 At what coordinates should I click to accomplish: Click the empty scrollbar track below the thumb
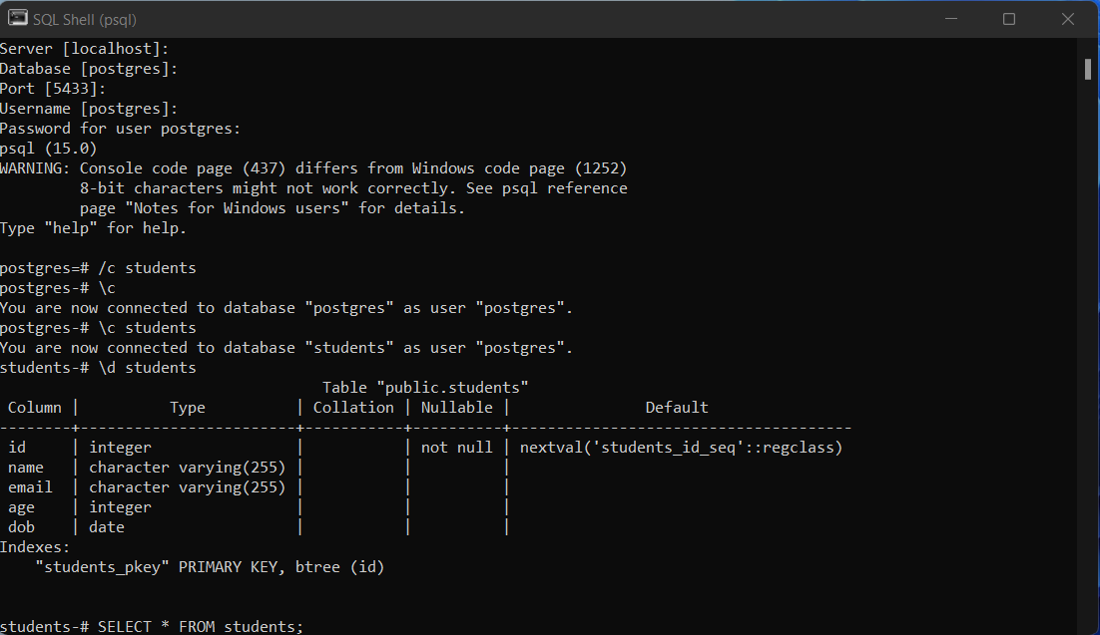pyautogui.click(x=1087, y=349)
